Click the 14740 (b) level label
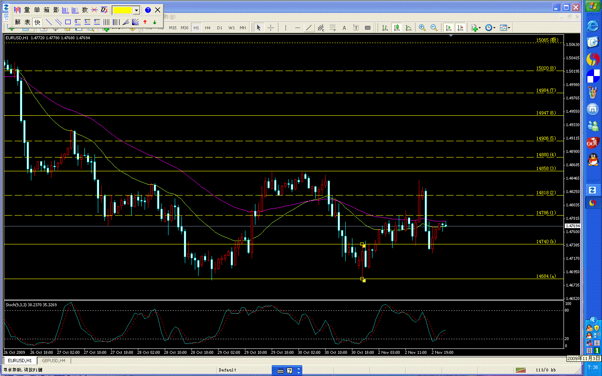The width and height of the screenshot is (602, 376). (546, 241)
